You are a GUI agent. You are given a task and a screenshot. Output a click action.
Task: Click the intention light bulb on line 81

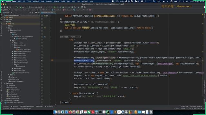pyautogui.click(x=52, y=60)
